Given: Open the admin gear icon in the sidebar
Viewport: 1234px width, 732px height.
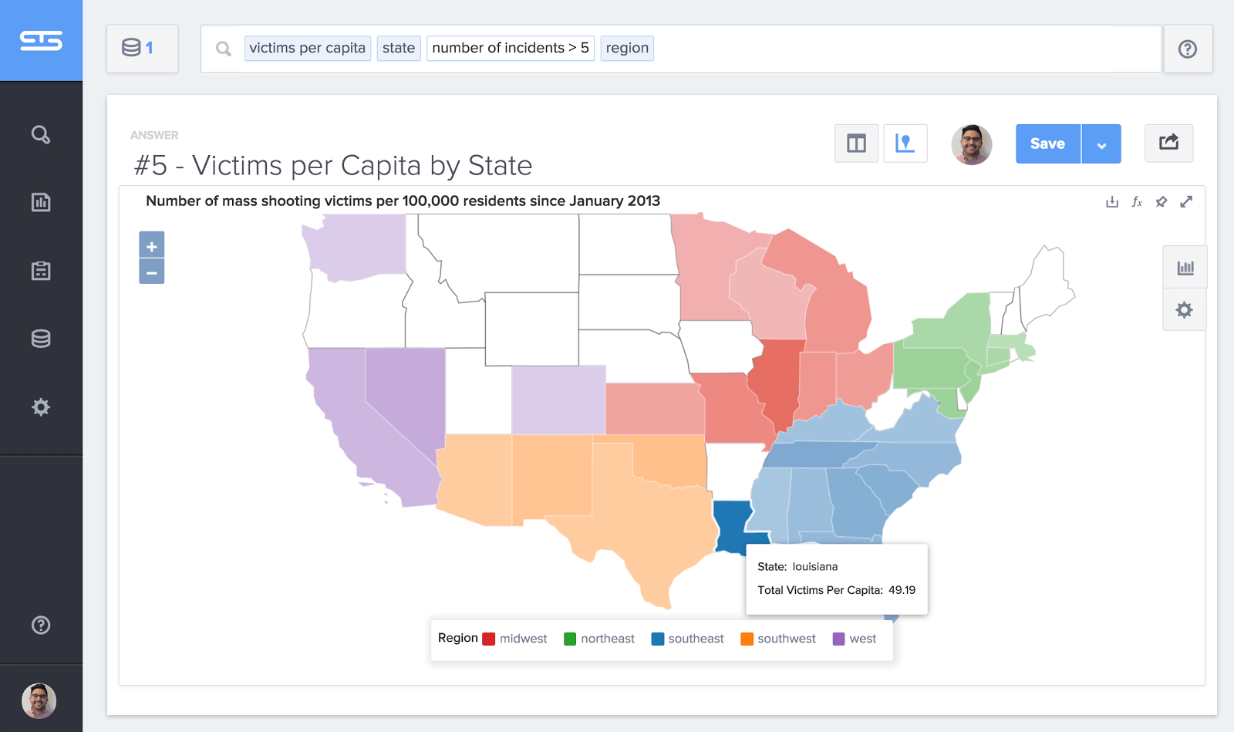Looking at the screenshot, I should tap(41, 407).
